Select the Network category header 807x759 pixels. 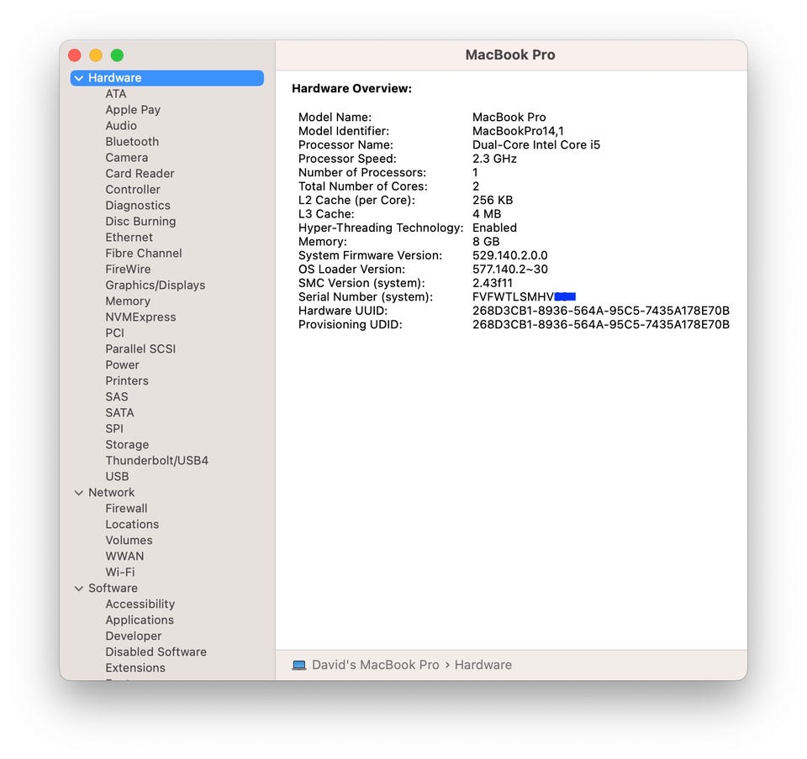[x=111, y=492]
